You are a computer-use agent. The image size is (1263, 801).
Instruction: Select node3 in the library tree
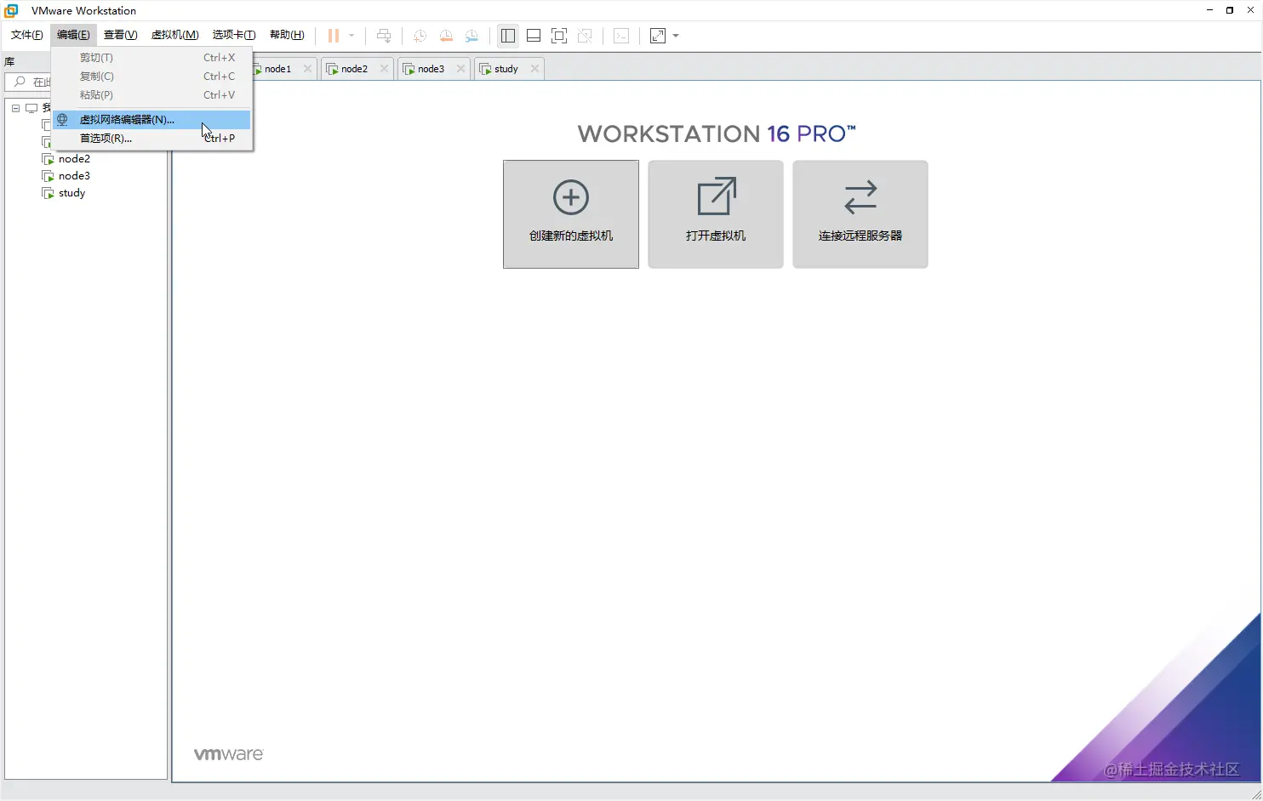click(x=74, y=176)
